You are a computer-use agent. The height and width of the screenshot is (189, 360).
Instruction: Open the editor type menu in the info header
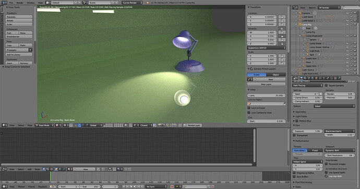click(4, 3)
